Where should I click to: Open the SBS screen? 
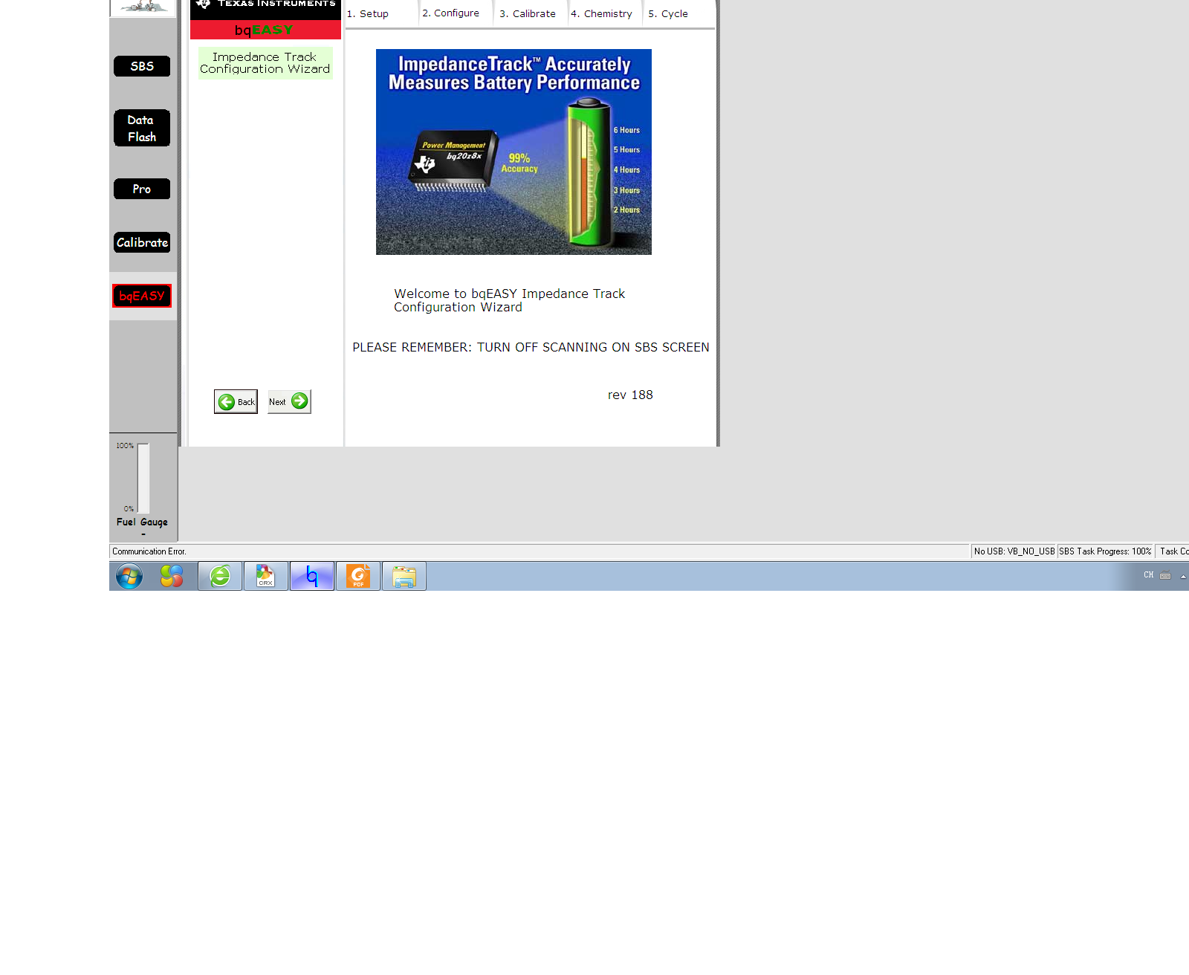[142, 66]
